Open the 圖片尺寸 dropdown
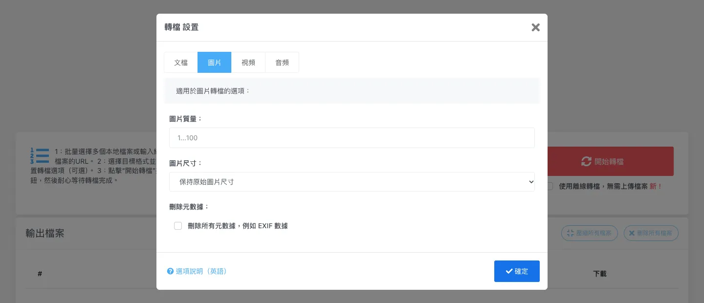The height and width of the screenshot is (303, 704). [352, 182]
